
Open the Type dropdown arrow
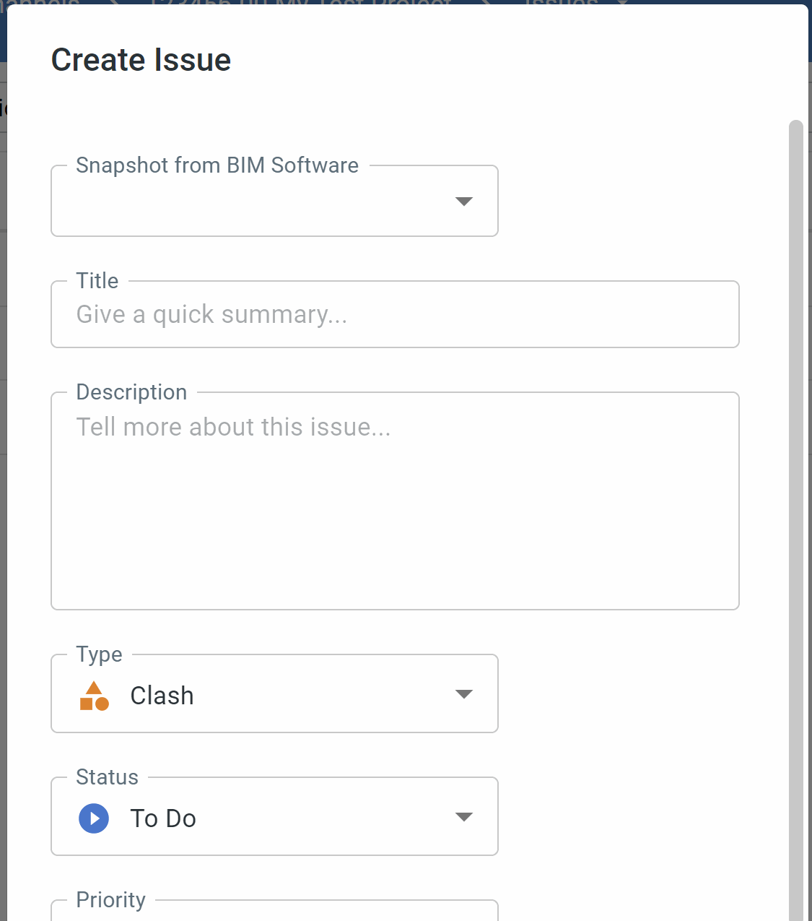[x=464, y=694]
